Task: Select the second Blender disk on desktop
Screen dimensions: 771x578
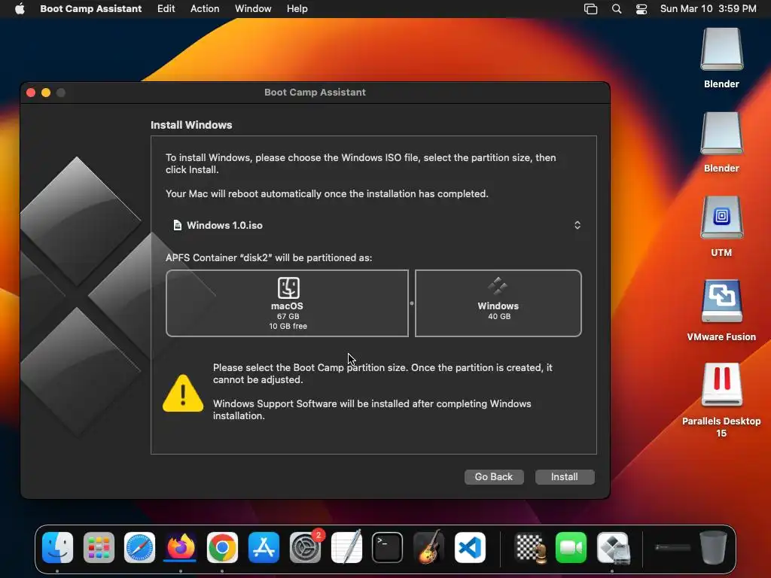Action: (721, 133)
